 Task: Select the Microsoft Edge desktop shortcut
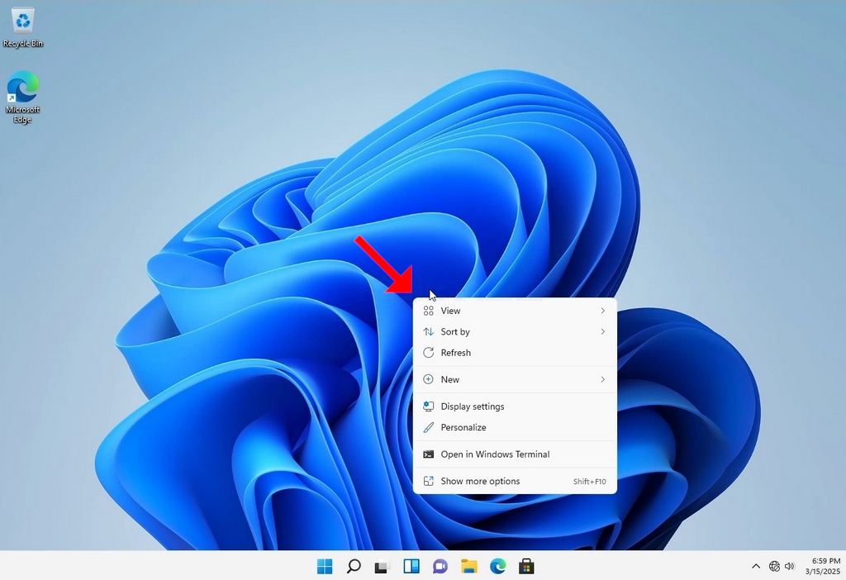point(22,97)
